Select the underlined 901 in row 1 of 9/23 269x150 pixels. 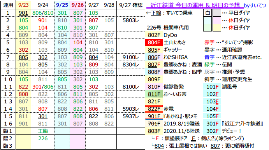pyautogui.click(x=23, y=13)
